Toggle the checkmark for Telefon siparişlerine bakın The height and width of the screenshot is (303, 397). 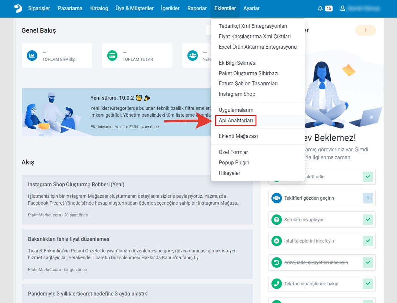click(368, 284)
